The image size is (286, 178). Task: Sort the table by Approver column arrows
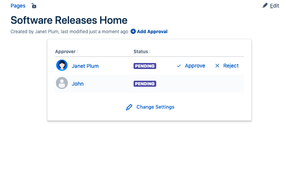77,52
